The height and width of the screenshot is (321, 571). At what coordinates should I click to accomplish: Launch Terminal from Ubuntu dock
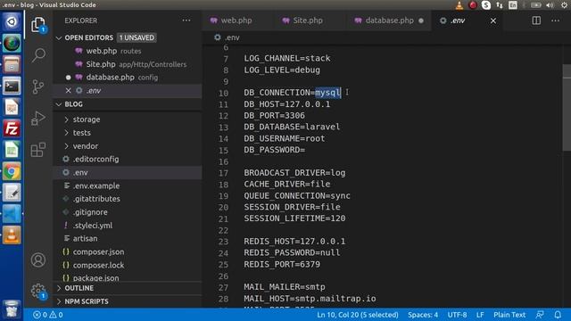click(x=12, y=86)
